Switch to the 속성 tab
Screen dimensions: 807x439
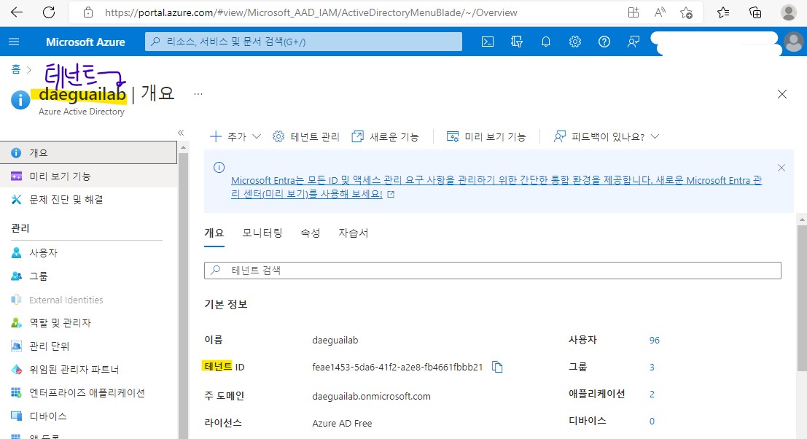tap(311, 233)
